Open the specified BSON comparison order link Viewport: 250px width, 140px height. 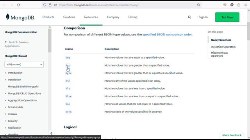coord(167,35)
